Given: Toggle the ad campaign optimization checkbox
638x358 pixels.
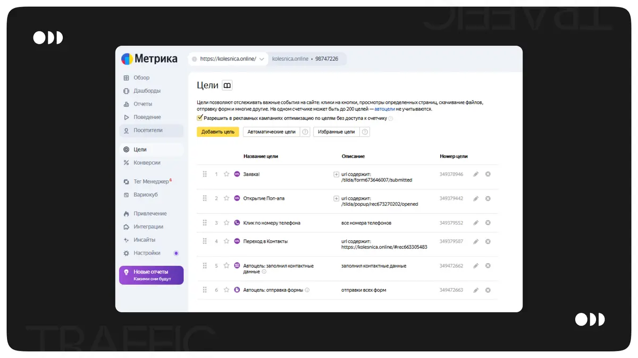Looking at the screenshot, I should pyautogui.click(x=200, y=118).
